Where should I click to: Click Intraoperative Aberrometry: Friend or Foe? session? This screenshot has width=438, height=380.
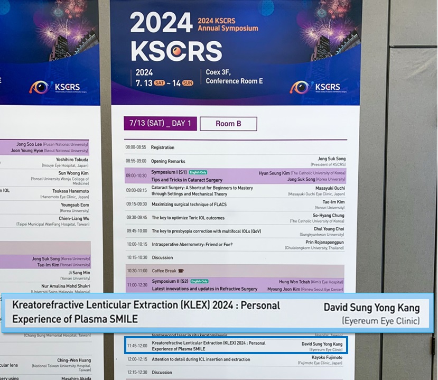pyautogui.click(x=192, y=244)
